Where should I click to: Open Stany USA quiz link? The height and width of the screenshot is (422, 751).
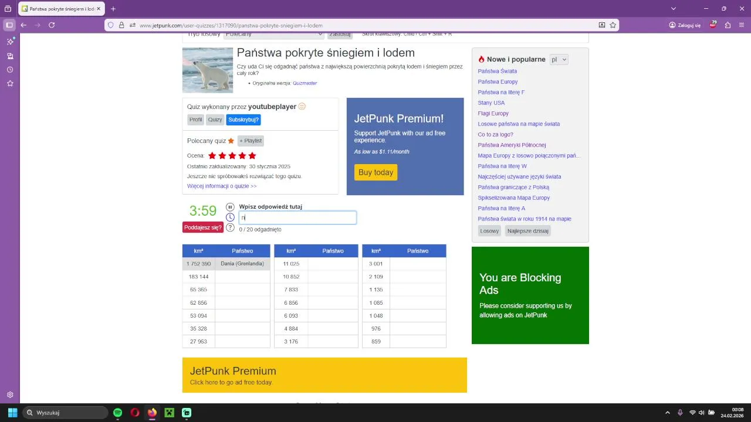coord(491,103)
